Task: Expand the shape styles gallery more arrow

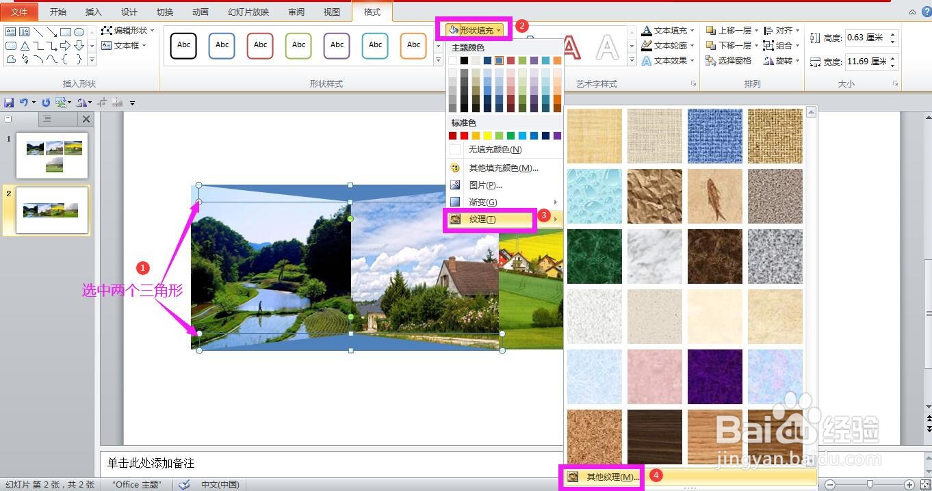Action: [x=438, y=61]
